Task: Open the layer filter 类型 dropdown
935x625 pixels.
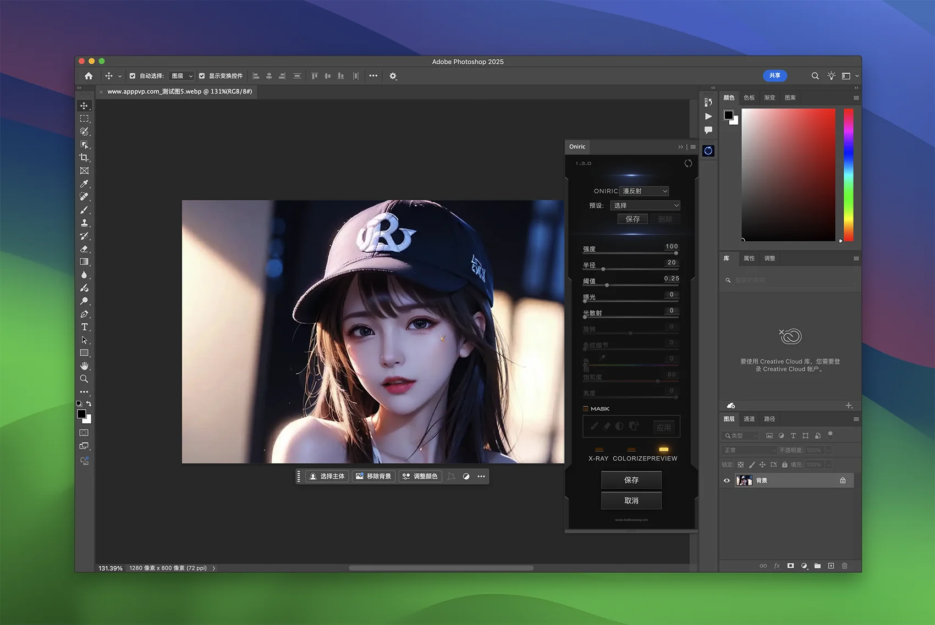Action: pos(740,435)
